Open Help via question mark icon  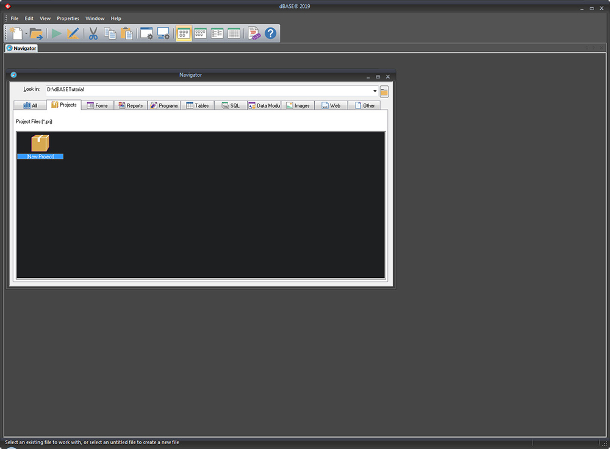point(270,34)
